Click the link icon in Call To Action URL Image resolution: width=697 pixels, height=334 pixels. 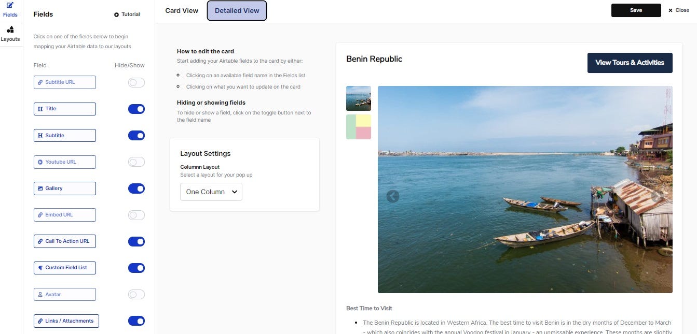coord(40,241)
